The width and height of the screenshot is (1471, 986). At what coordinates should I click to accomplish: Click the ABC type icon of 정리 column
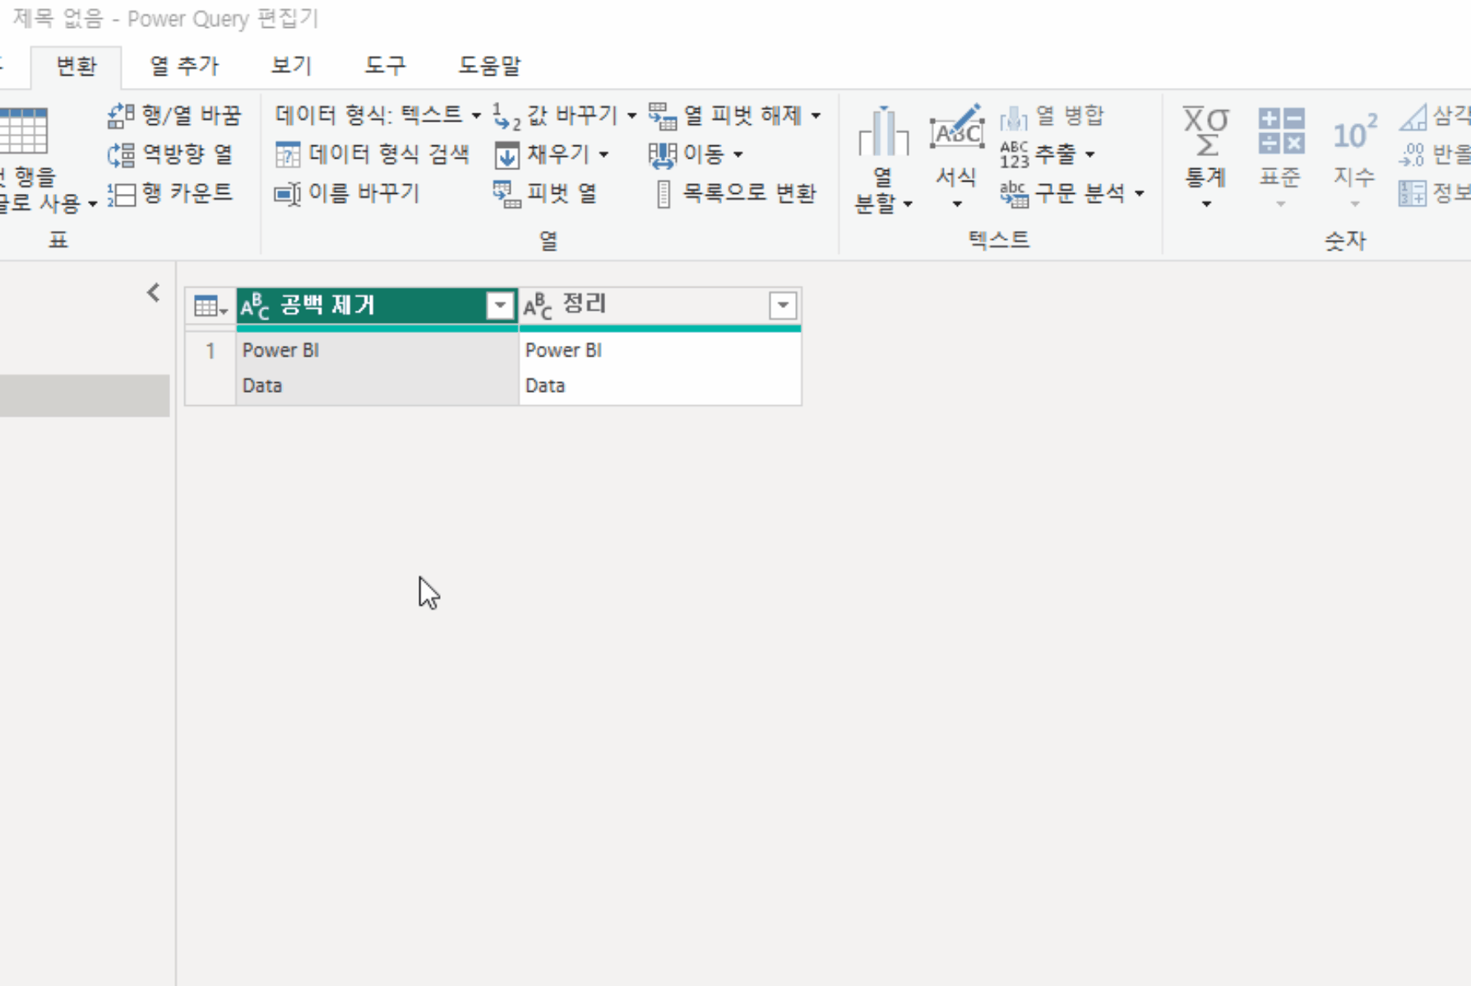point(538,306)
